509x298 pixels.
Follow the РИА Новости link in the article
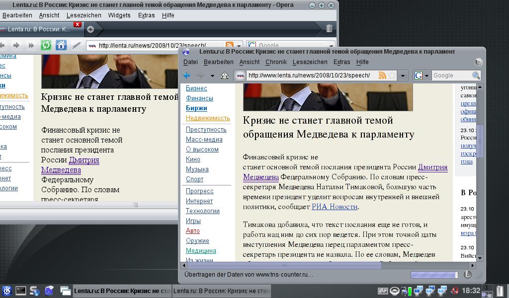click(335, 207)
